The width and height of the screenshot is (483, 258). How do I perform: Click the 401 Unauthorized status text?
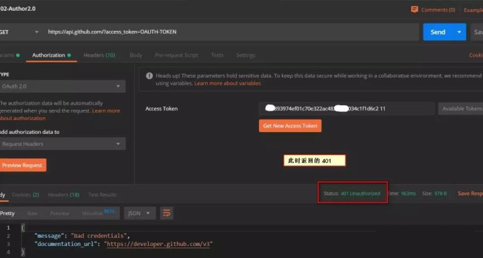coord(360,194)
